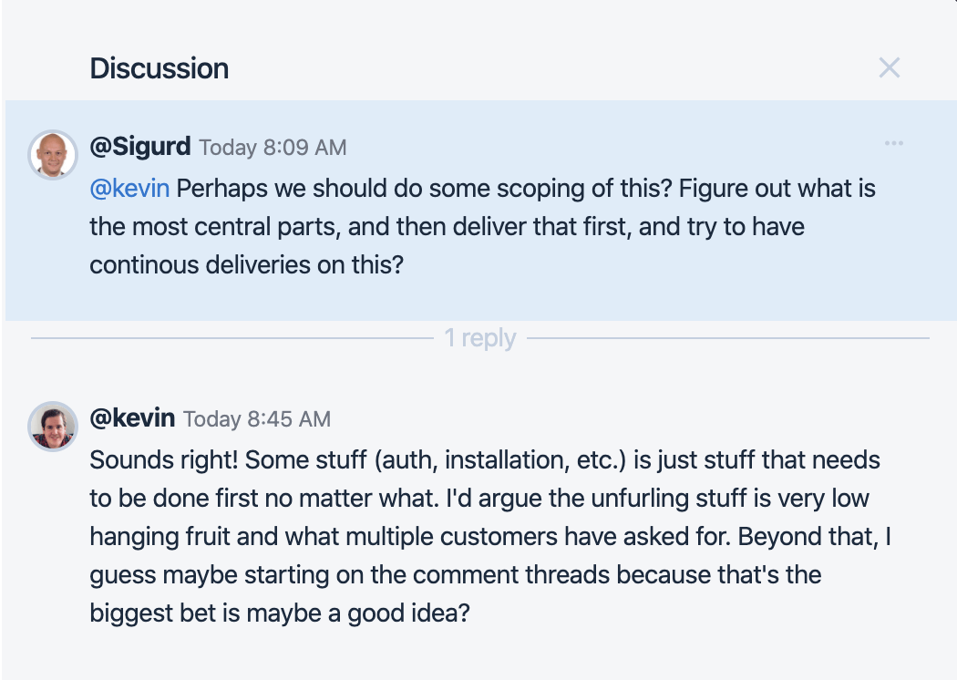This screenshot has width=957, height=680.
Task: Collapse the 1 reply thread divider
Action: pos(479,338)
